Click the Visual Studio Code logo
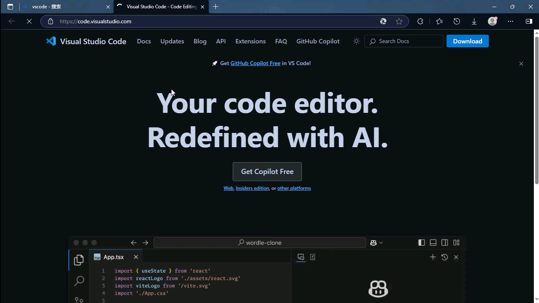 pos(86,41)
